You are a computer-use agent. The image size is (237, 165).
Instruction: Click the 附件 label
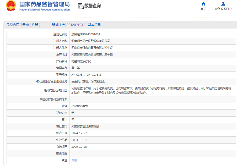click(x=64, y=106)
